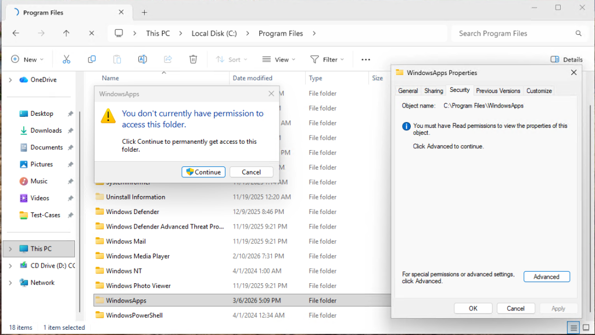Refresh the Program Files folder view

(x=91, y=33)
